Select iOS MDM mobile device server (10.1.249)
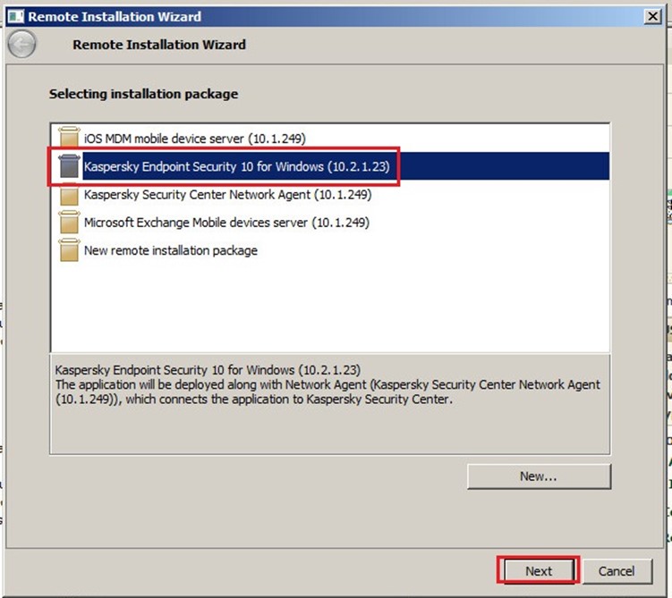 click(x=195, y=139)
